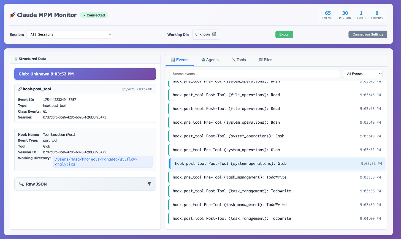
Task: Click the rocket icon beside Claude MPM Monitor
Action: 12,15
